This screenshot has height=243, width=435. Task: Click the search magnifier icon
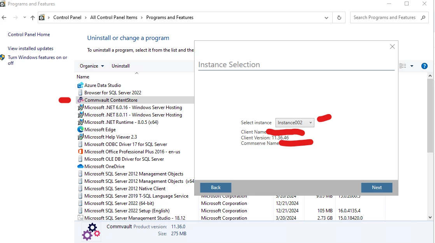[423, 17]
